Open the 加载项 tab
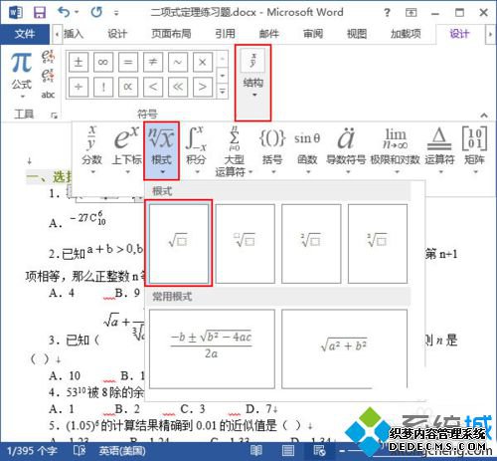497x461 pixels. point(406,34)
